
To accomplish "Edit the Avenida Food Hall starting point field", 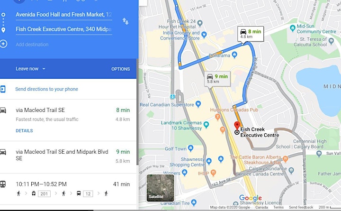I will tap(64, 15).
